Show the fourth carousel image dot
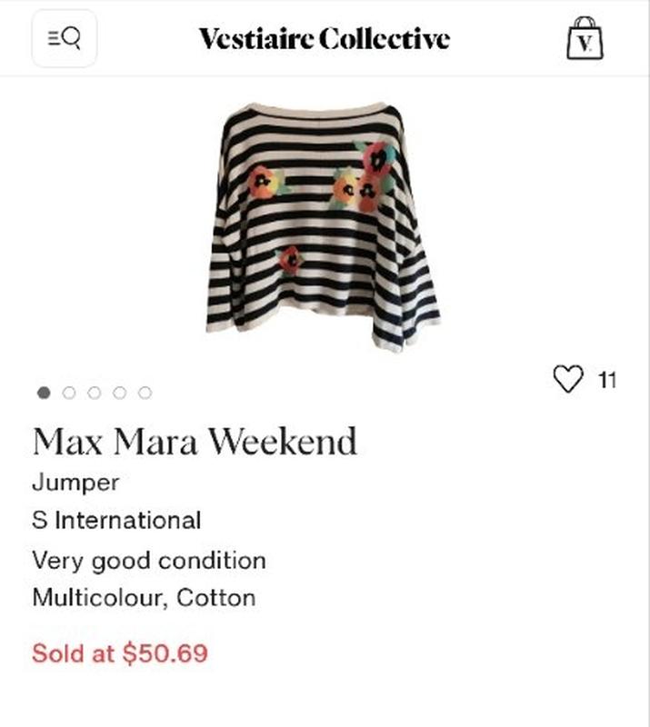Image resolution: width=650 pixels, height=727 pixels. tap(119, 393)
